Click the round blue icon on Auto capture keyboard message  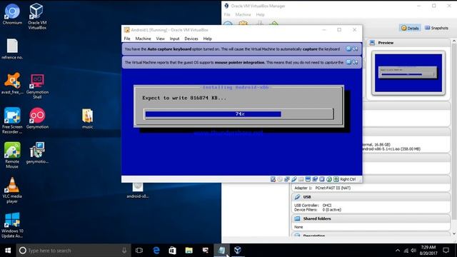coord(348,49)
